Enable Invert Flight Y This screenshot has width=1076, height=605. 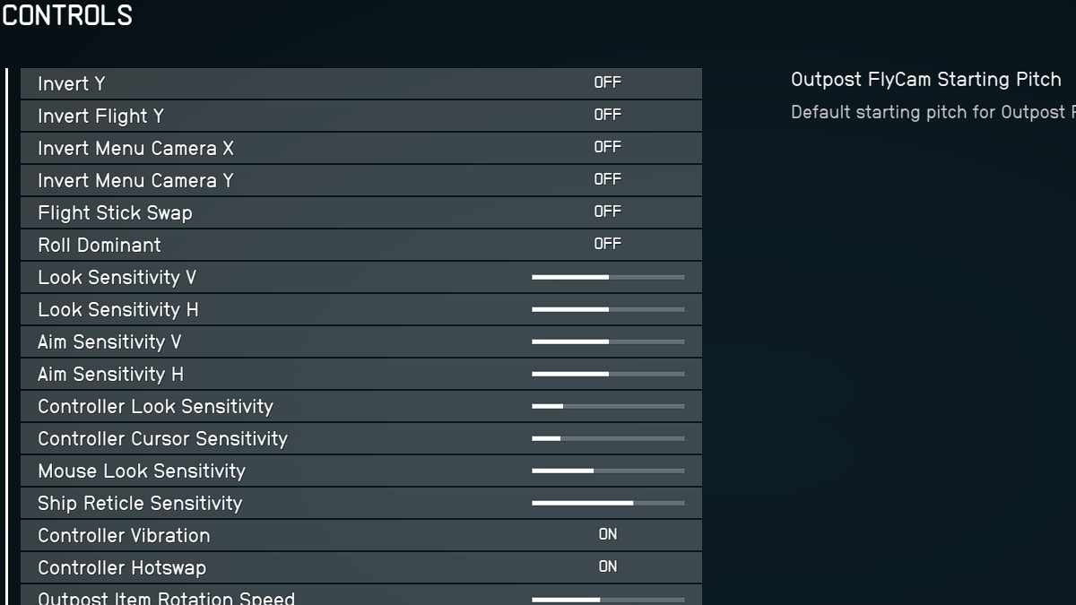[607, 115]
